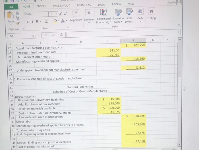This screenshot has width=199, height=150.
Task: Switch to the INSERT tab
Action: (42, 6)
